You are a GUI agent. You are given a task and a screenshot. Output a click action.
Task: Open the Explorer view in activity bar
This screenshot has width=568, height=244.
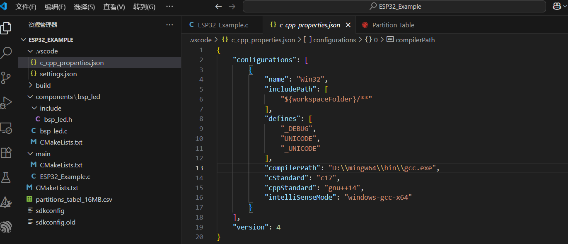pyautogui.click(x=6, y=28)
